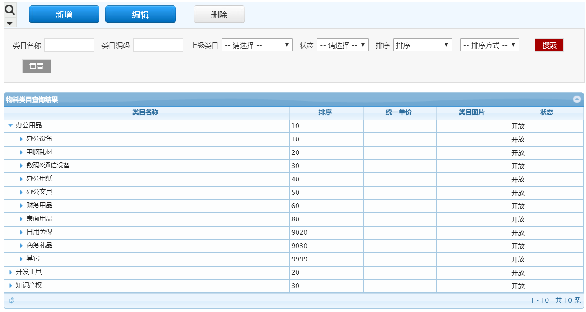The width and height of the screenshot is (586, 312).
Task: Collapse the 办公用品 tree node
Action: 11,126
